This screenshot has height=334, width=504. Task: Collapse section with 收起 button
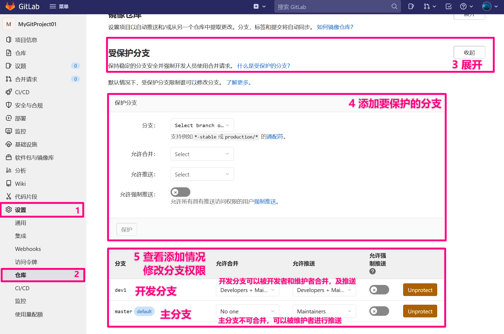(x=469, y=52)
